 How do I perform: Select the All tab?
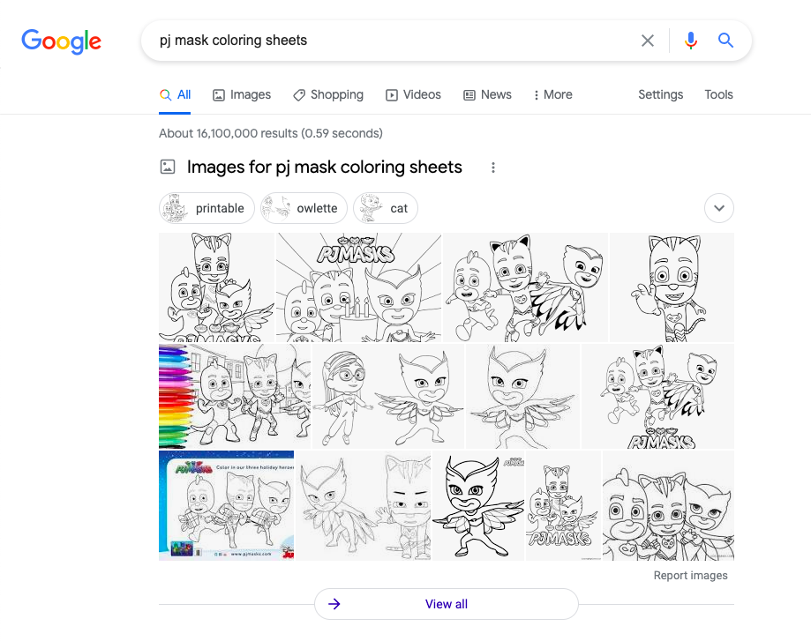[175, 95]
